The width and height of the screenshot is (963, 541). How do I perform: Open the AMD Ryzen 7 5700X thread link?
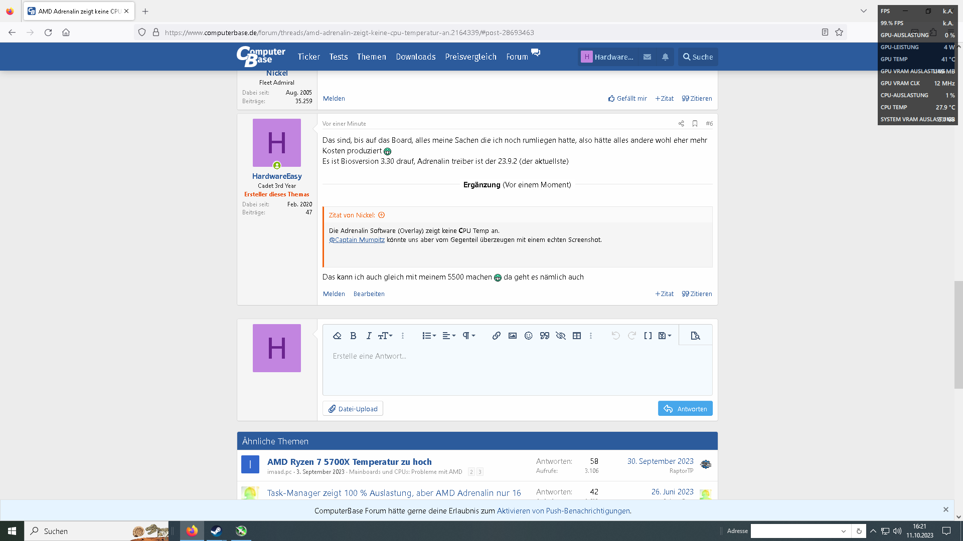coord(349,462)
